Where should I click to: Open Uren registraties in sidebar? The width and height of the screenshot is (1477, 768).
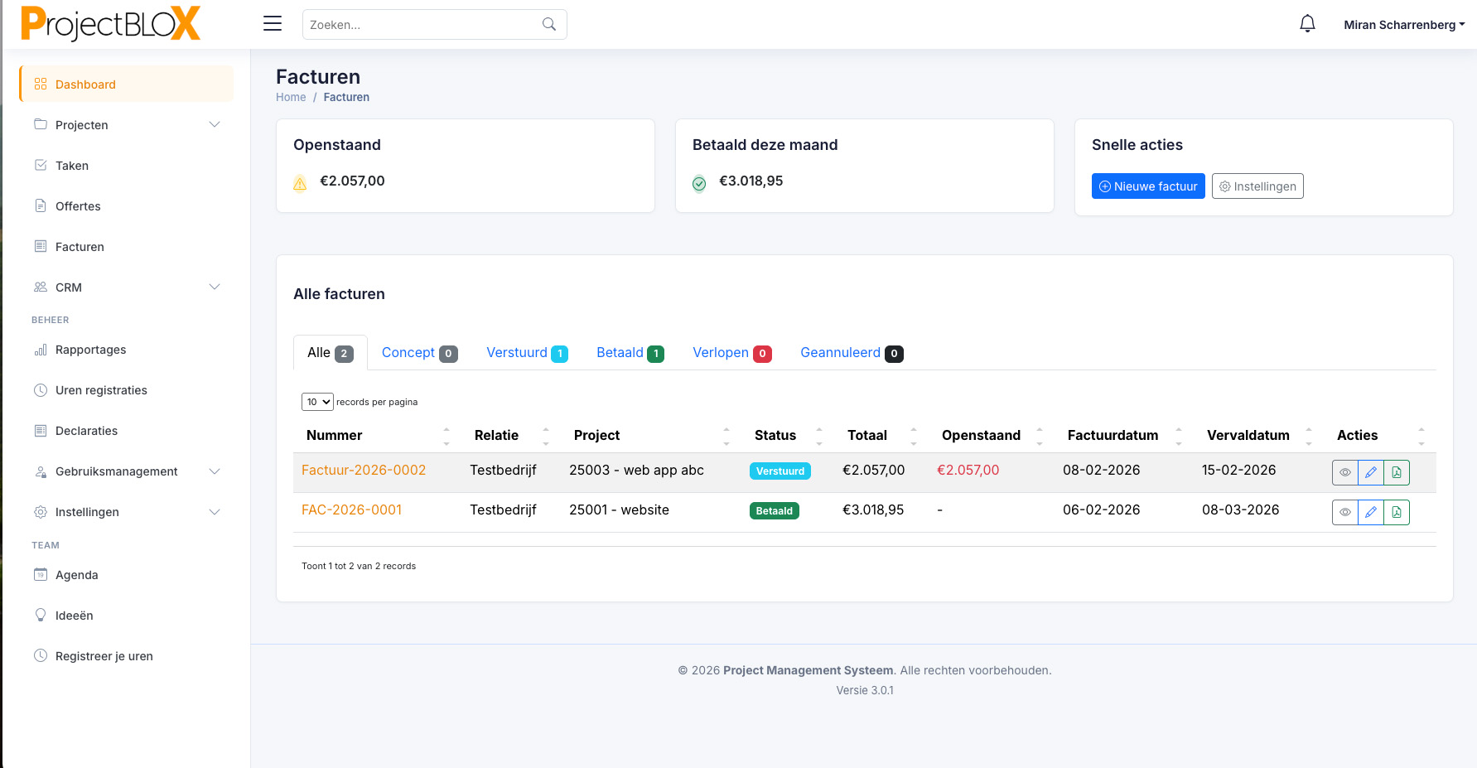point(101,390)
